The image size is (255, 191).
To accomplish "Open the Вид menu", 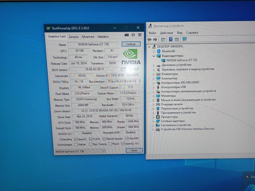I will [180, 33].
